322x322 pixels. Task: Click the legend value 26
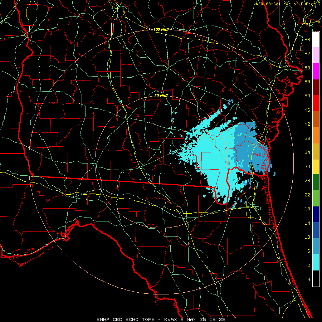307,181
